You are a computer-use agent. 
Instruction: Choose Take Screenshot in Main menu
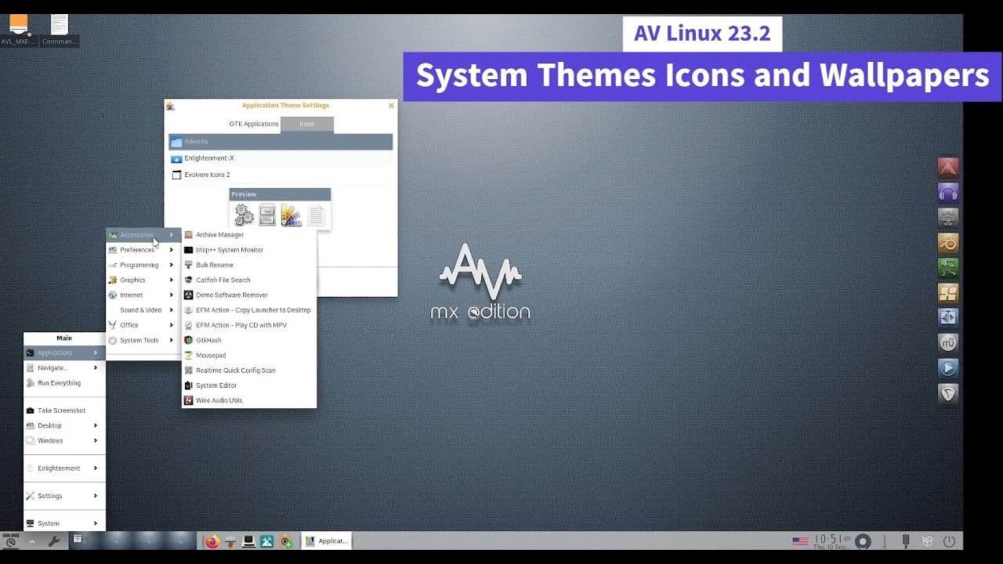[64, 410]
